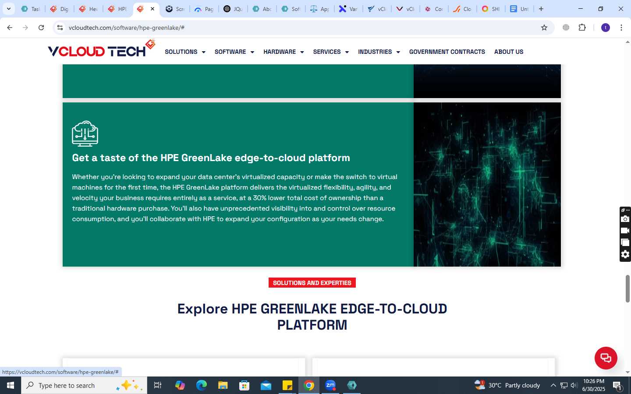This screenshot has height=394, width=631.
Task: Switch to the Hev tab
Action: click(x=88, y=9)
